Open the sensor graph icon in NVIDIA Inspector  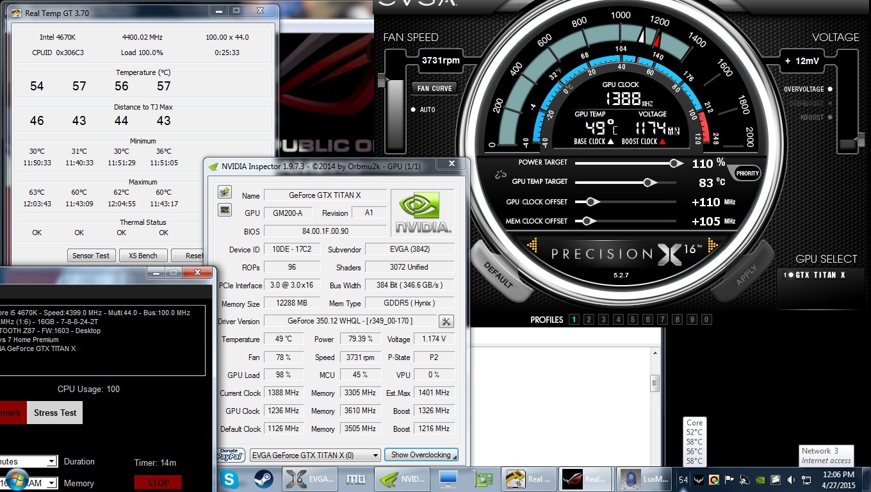pos(224,209)
